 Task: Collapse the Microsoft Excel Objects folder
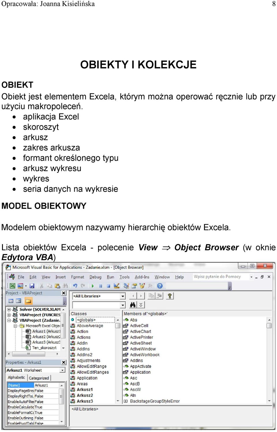tap(15, 326)
